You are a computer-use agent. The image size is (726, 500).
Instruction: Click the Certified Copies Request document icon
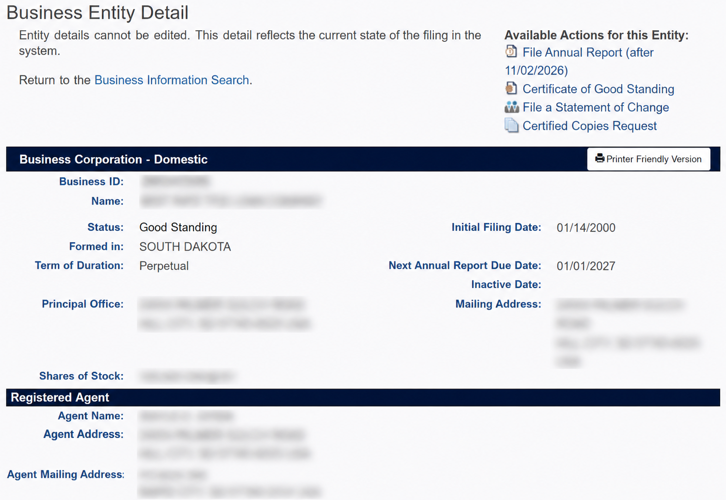512,125
